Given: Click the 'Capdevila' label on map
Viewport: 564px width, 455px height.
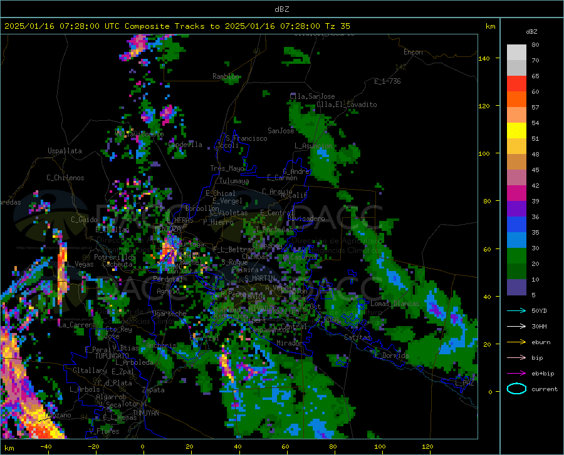Looking at the screenshot, I should pyautogui.click(x=185, y=145).
